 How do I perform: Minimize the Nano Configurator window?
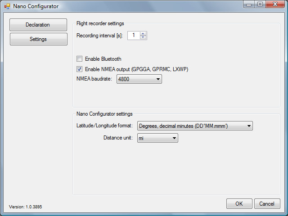tap(249, 4)
